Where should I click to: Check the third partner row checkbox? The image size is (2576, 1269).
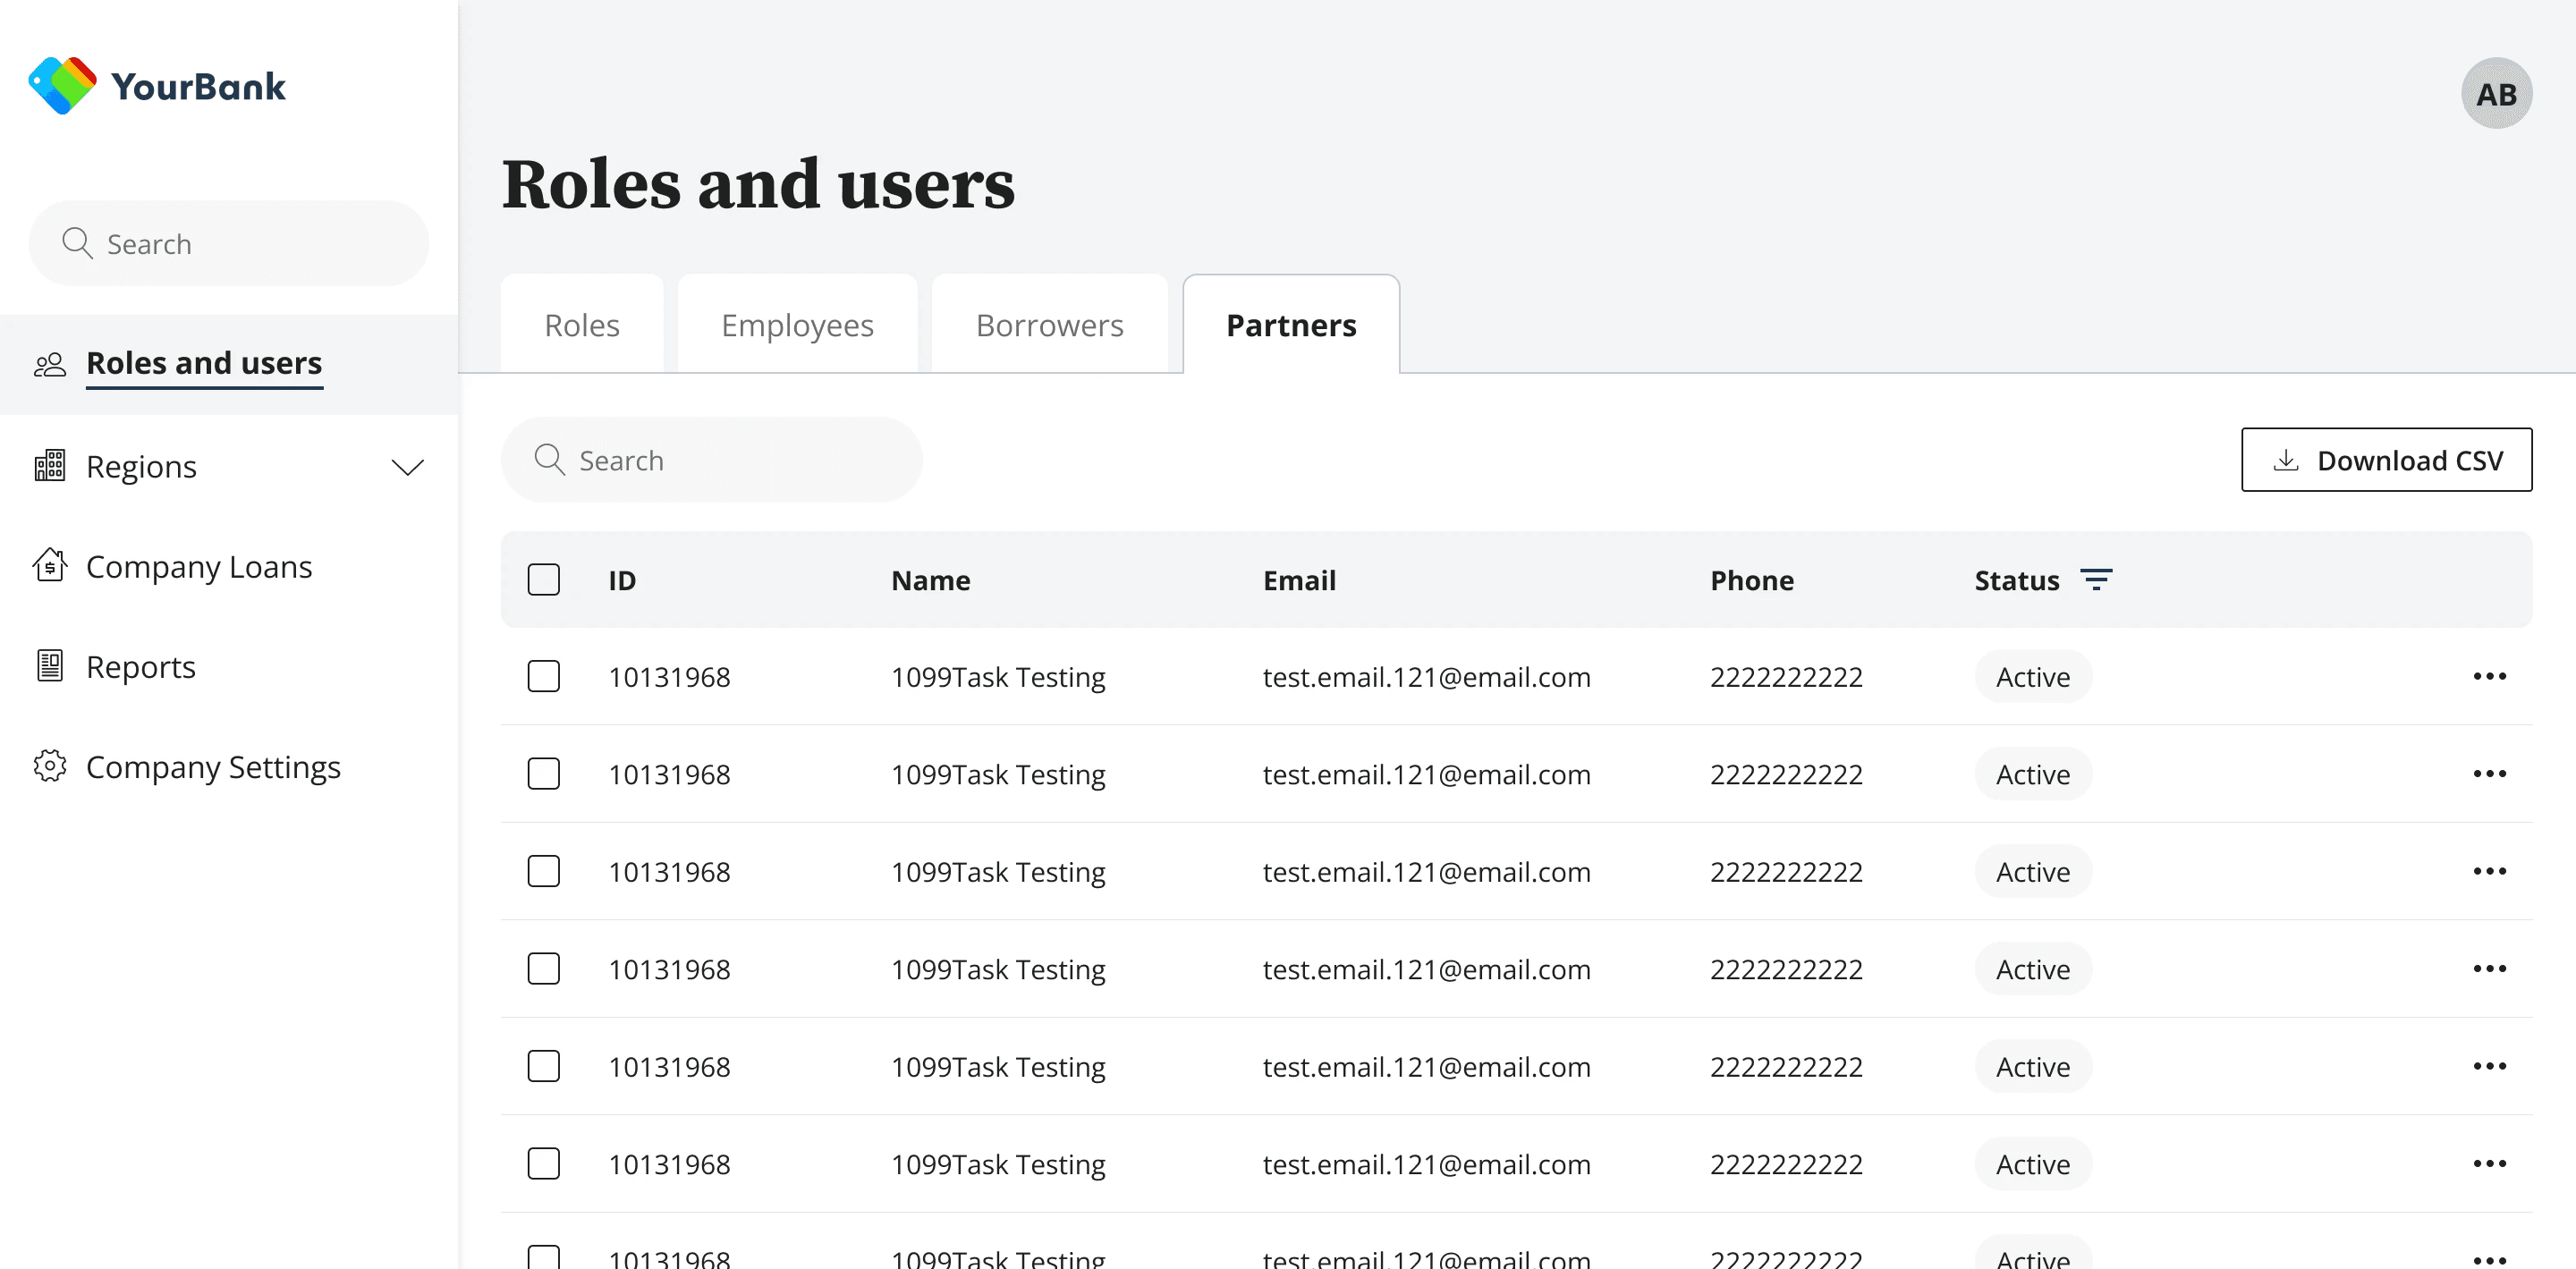[x=543, y=871]
